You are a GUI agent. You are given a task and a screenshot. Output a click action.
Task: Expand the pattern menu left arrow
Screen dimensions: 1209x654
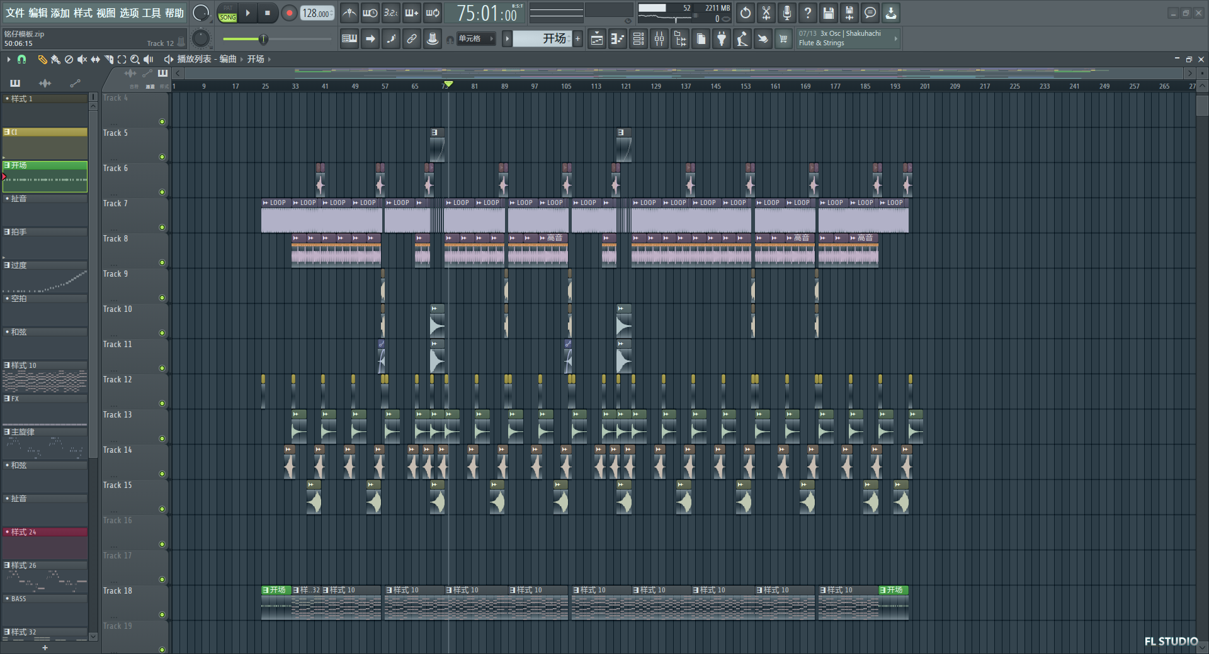[507, 39]
